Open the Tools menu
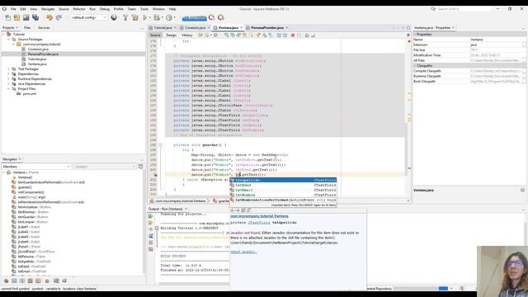 (x=144, y=9)
